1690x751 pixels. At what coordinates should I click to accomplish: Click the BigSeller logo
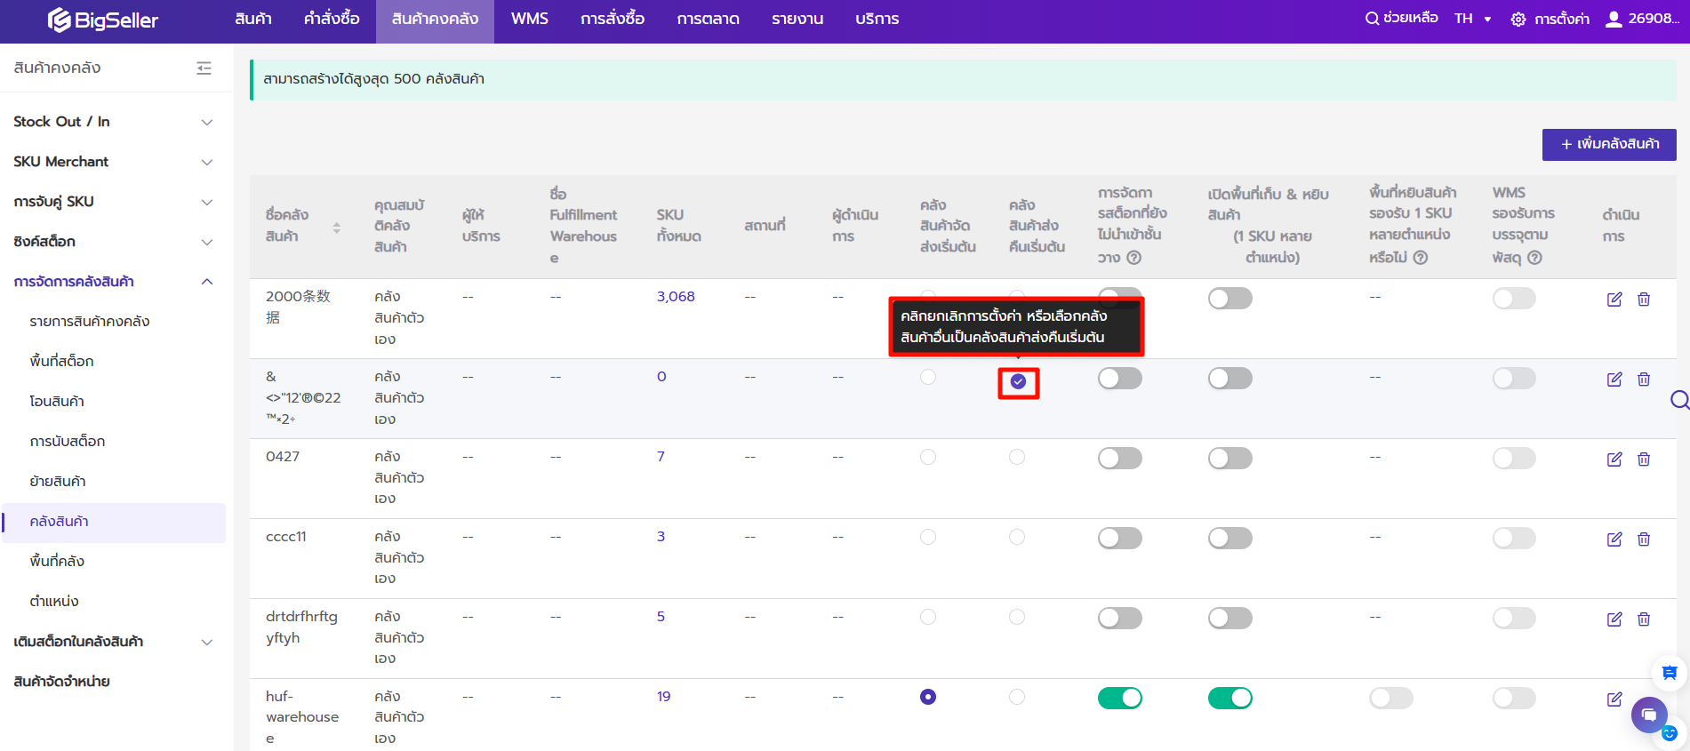click(102, 20)
